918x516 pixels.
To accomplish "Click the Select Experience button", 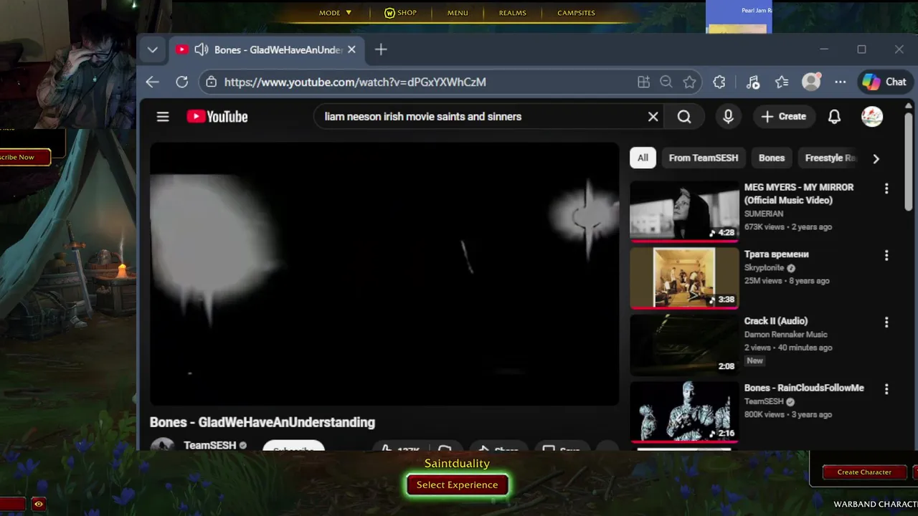I will 457,485.
